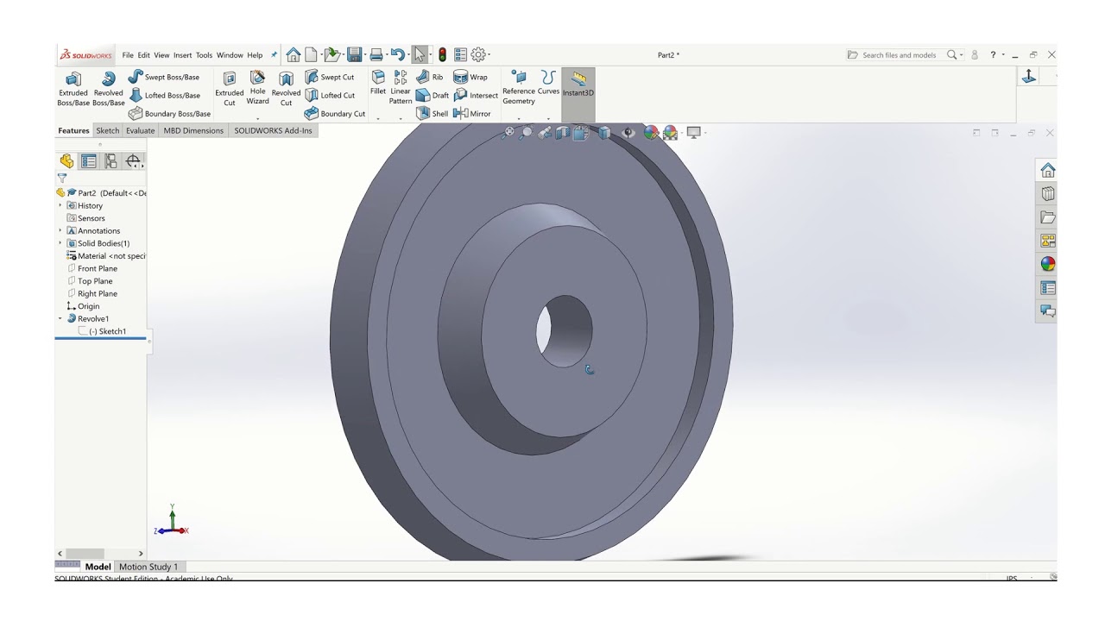Open the Help menu

coord(255,55)
